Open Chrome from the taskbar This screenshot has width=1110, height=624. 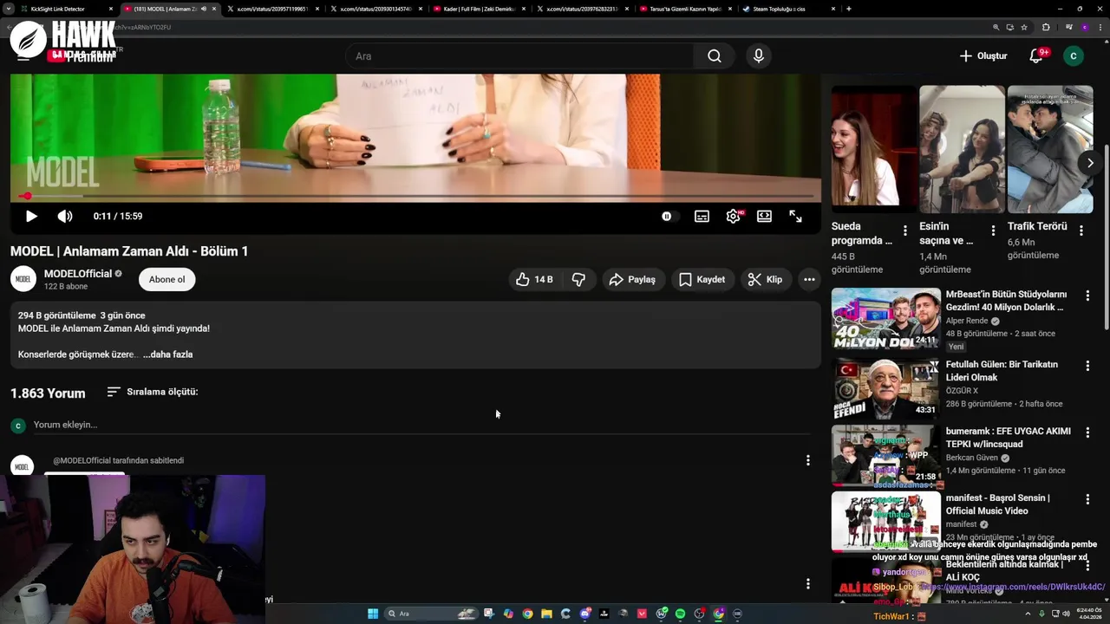click(527, 614)
